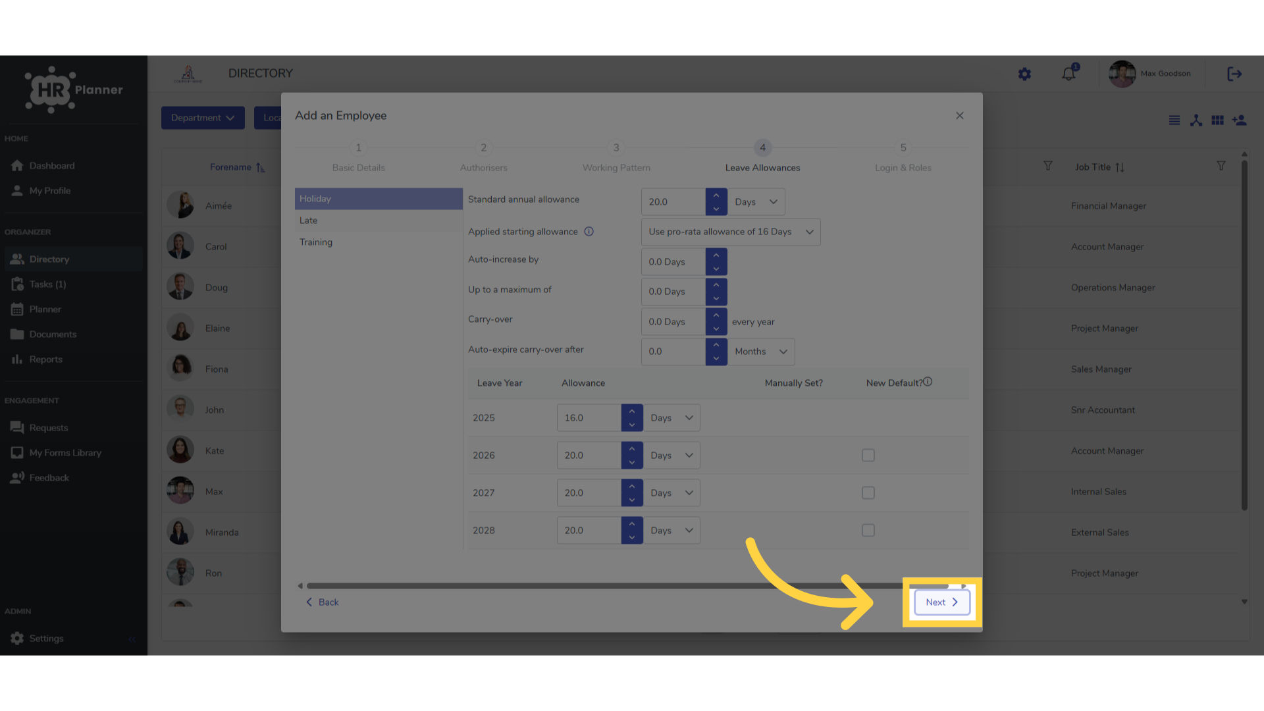Click the logout icon in header
Screen dimensions: 1264x711
[1234, 74]
